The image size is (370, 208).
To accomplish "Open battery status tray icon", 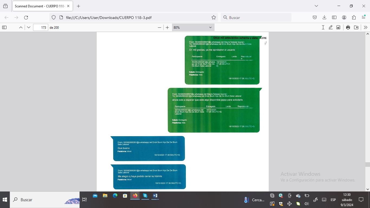I will coord(307,196).
